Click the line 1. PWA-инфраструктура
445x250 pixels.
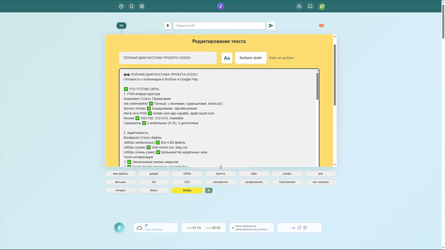click(x=142, y=94)
